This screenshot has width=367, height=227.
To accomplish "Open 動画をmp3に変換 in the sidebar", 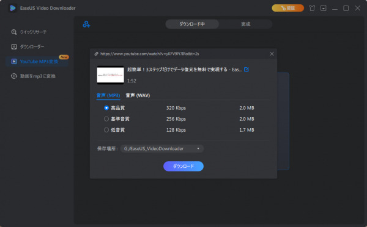I will click(x=37, y=76).
